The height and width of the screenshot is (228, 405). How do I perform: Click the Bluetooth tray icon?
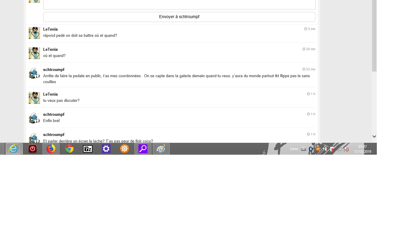point(311,149)
